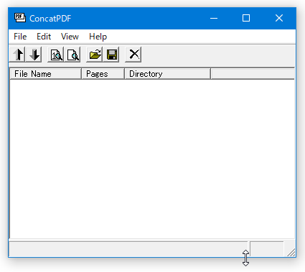Move selected file down with arrow button

coord(34,55)
